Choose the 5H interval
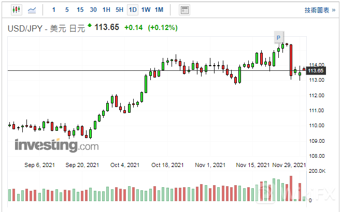 point(119,10)
